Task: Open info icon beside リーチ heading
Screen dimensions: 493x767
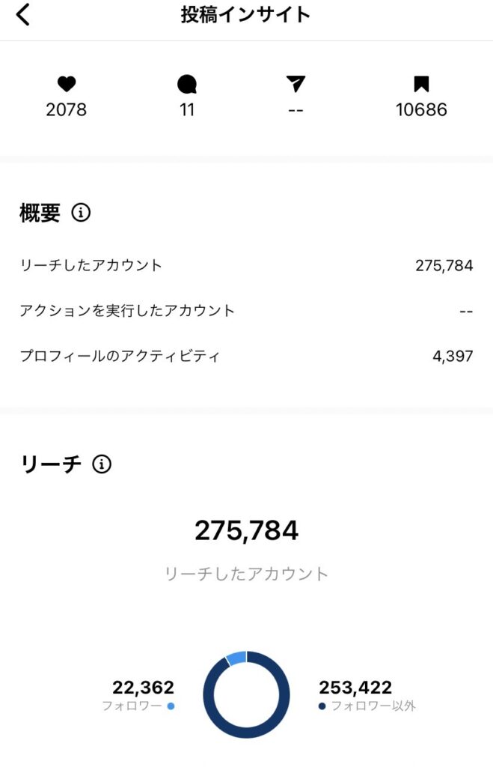Action: (102, 464)
